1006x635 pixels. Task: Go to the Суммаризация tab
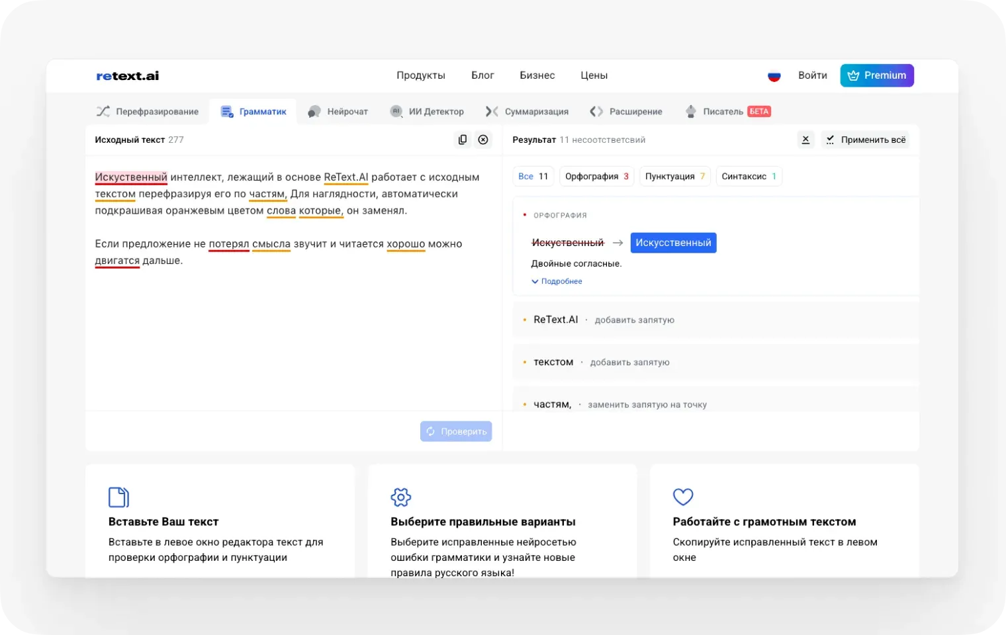(x=527, y=112)
